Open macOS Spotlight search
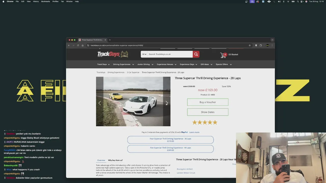This screenshot has height=183, width=326. (298, 2)
